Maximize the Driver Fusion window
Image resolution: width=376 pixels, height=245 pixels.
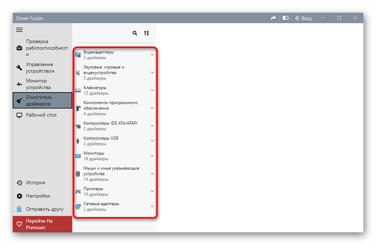pos(339,18)
